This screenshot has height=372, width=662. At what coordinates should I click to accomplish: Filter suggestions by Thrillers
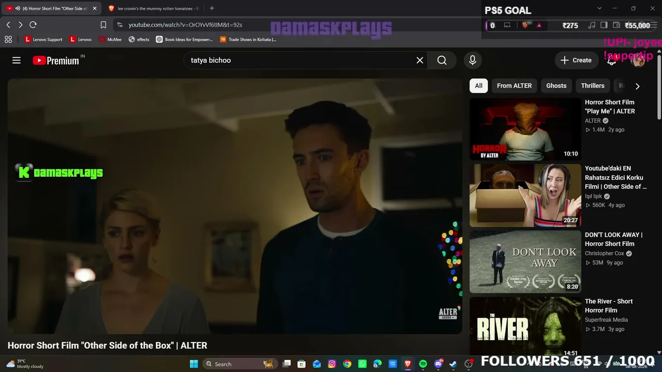pos(593,86)
